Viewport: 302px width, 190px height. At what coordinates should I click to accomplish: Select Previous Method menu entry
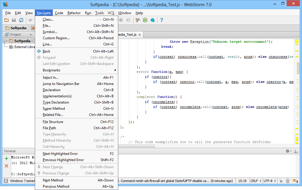[76, 186]
